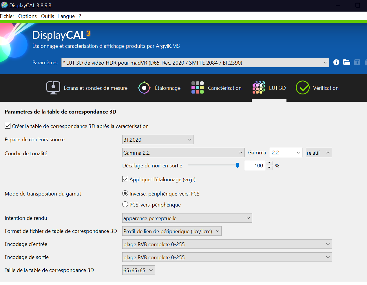Image resolution: width=367 pixels, height=285 pixels.
Task: Select PCS-vers-périphérique radio button
Action: tap(125, 204)
